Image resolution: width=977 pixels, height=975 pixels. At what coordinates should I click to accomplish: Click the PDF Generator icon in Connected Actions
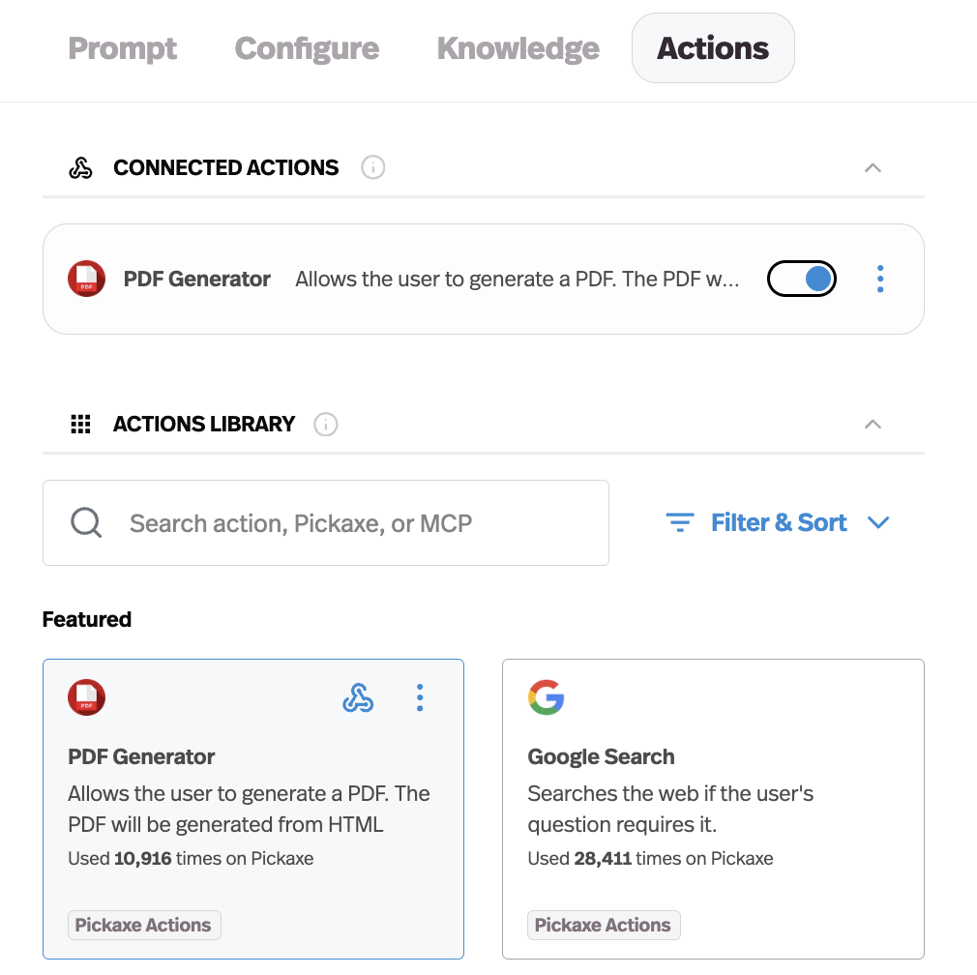click(x=86, y=279)
